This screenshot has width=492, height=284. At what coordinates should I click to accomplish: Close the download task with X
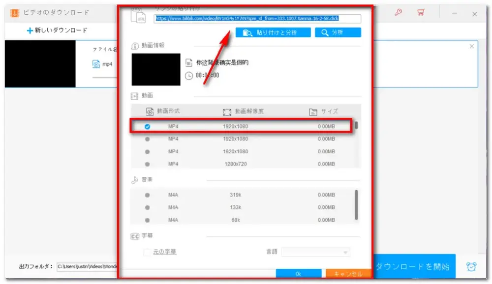point(472,46)
